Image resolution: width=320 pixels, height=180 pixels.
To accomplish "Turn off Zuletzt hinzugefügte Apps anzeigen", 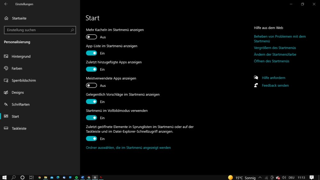I will [92, 69].
